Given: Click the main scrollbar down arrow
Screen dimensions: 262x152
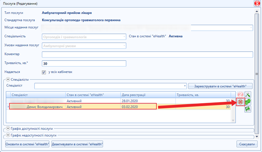Looking at the screenshot, I should [257, 137].
